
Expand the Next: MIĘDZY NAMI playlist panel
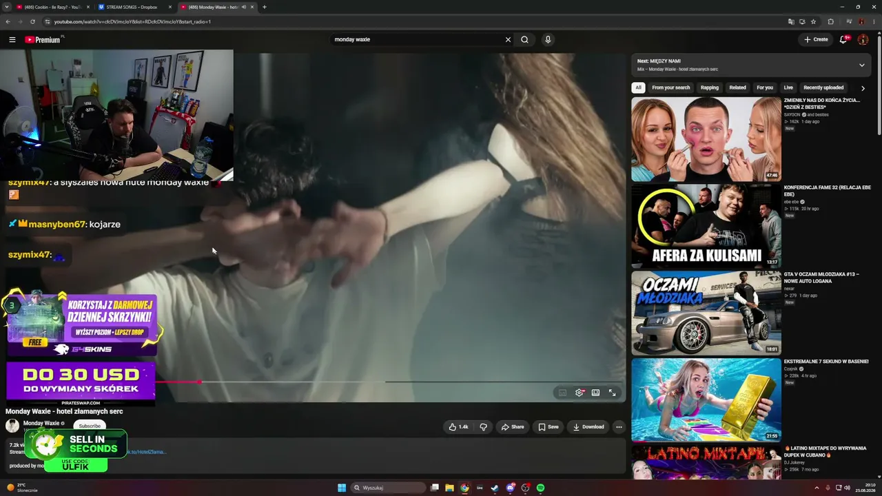coord(861,65)
